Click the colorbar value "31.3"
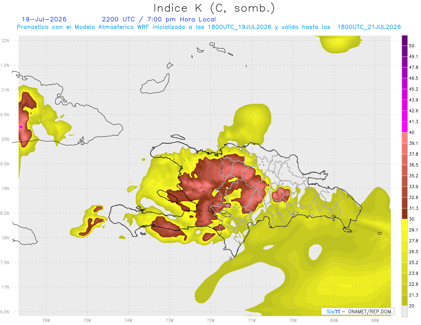This screenshot has height=325, width=421. tap(414, 208)
